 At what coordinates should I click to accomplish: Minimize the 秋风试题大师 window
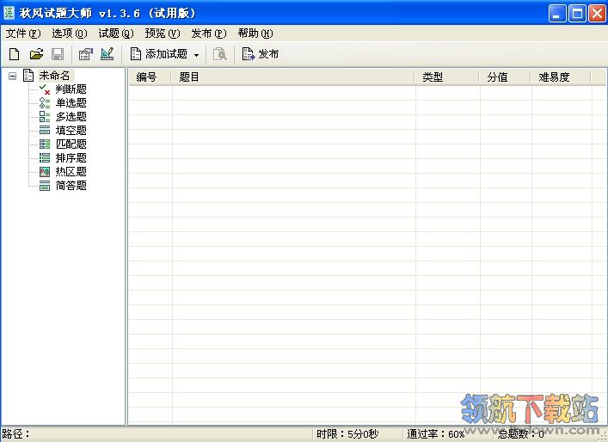point(557,14)
